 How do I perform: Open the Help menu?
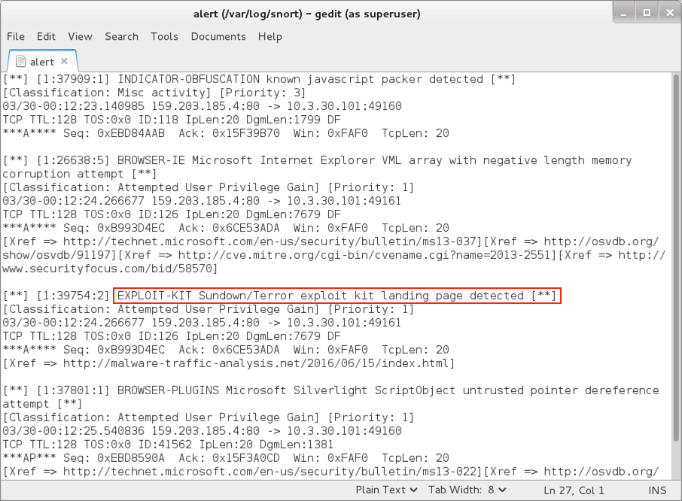pyautogui.click(x=270, y=37)
